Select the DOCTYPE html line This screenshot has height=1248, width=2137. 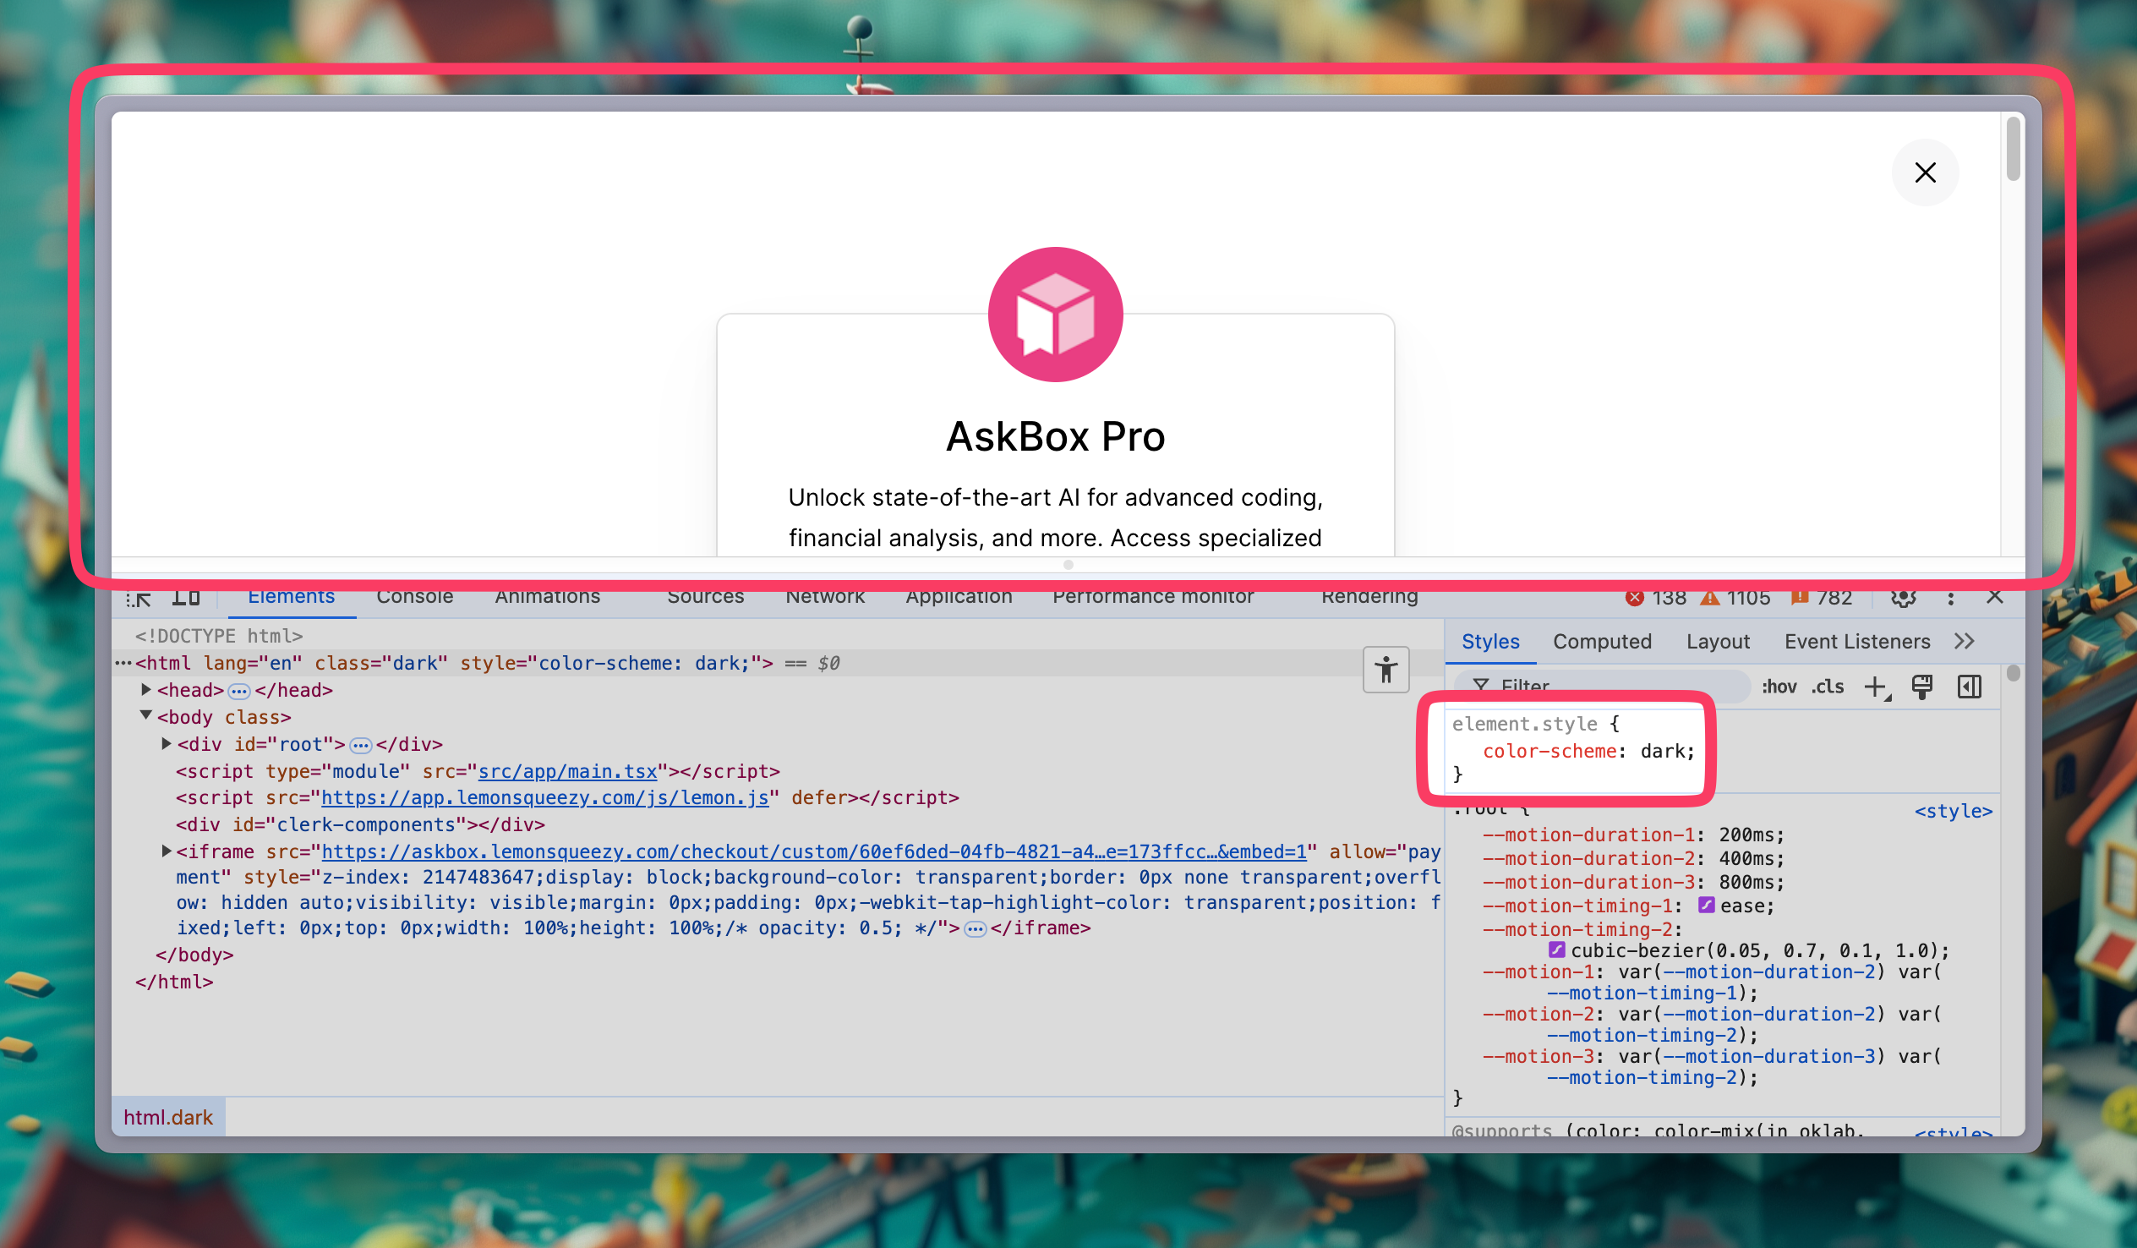pos(219,637)
